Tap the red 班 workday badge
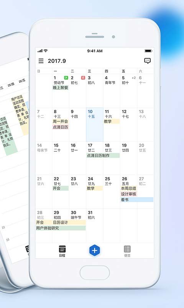Viewport: 184px width, 308px height. 83,78
